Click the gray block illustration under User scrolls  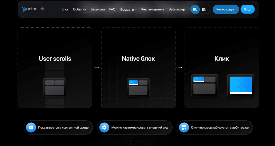coord(54,88)
